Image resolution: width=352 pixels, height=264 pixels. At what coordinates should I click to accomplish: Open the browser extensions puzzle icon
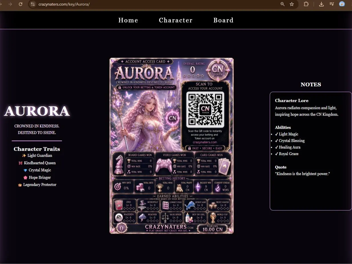306,4
